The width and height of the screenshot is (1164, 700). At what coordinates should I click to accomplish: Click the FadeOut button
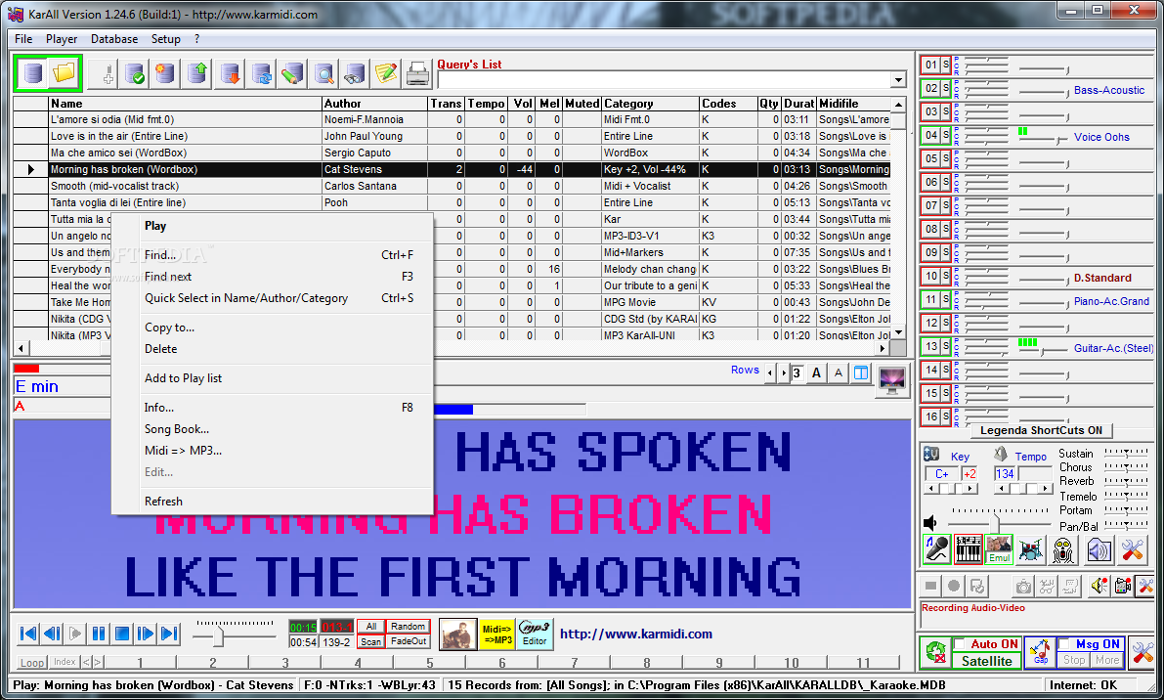click(408, 641)
